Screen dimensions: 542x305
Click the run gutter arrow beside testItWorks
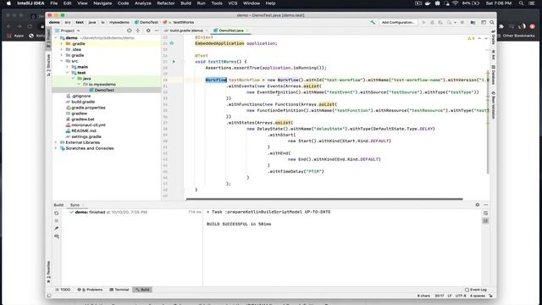pos(174,62)
